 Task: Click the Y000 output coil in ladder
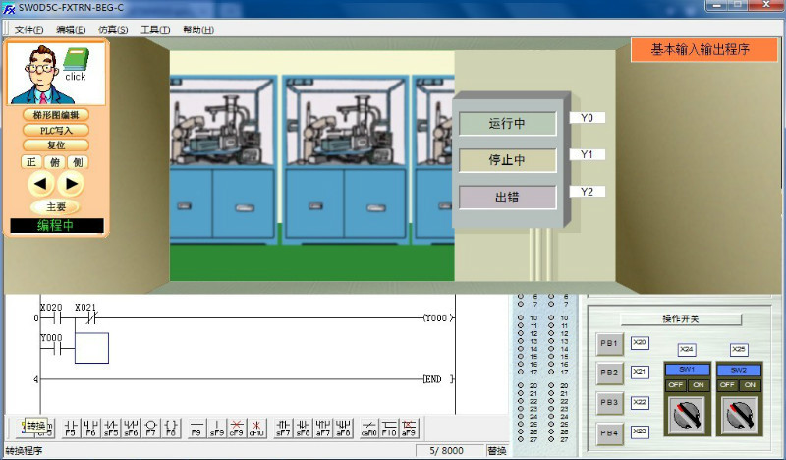(x=436, y=318)
